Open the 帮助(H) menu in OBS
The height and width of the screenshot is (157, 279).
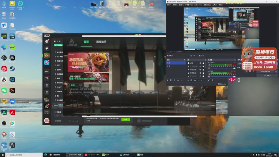point(221,5)
